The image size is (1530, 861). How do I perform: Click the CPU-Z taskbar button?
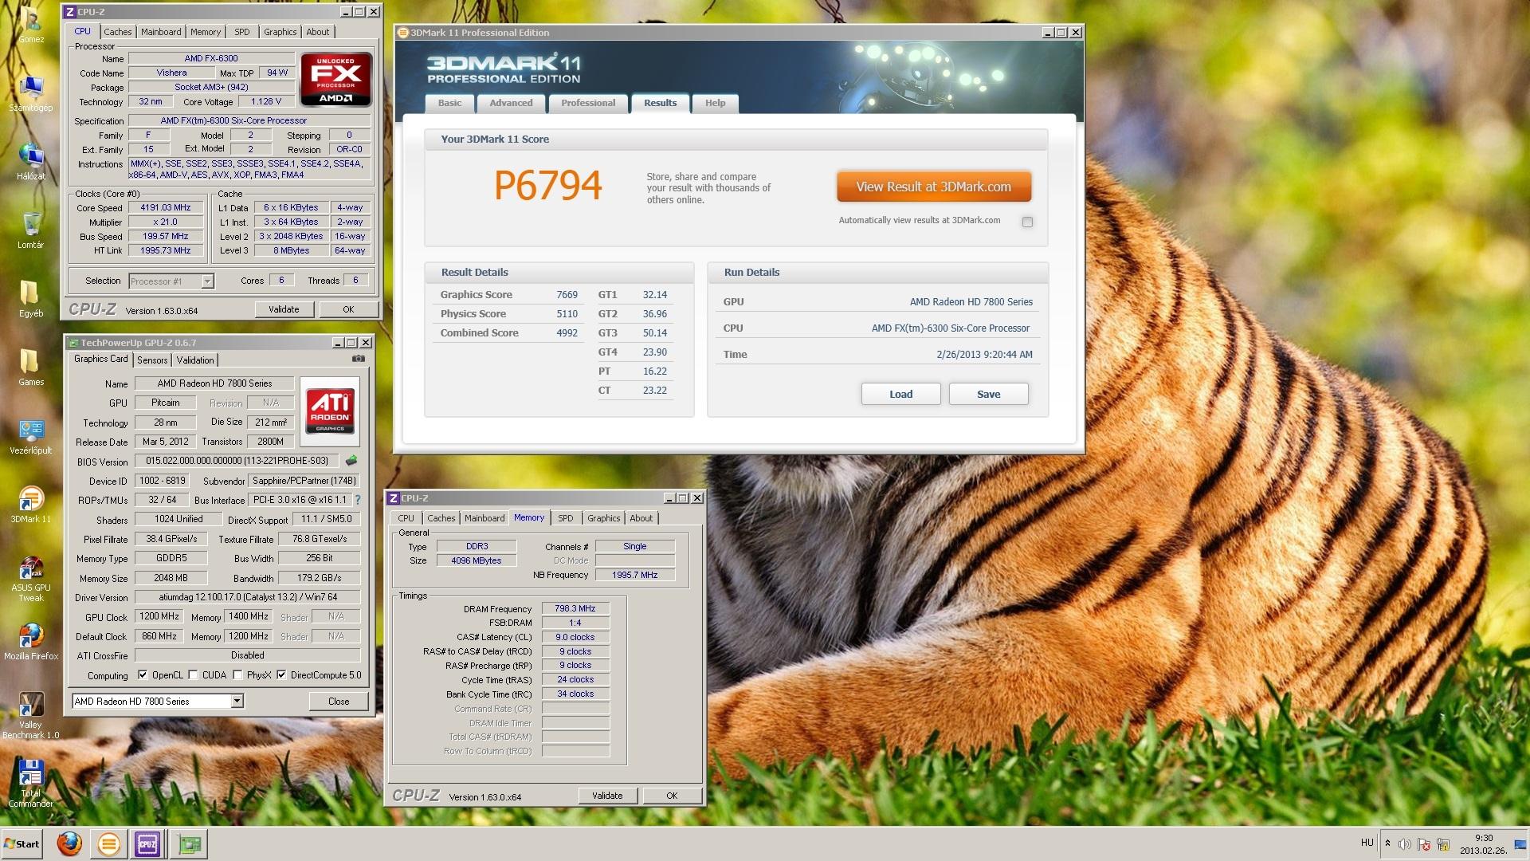(147, 843)
